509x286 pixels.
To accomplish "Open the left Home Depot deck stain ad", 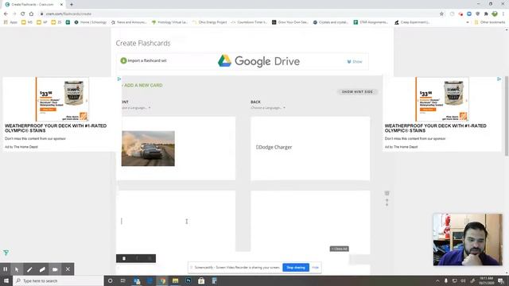I will tap(62, 114).
